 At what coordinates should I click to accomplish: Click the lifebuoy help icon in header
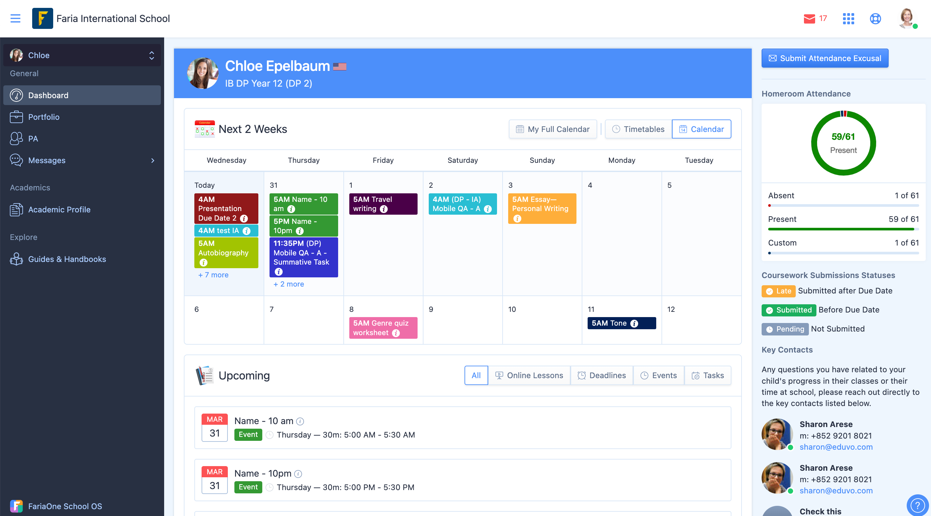click(875, 18)
